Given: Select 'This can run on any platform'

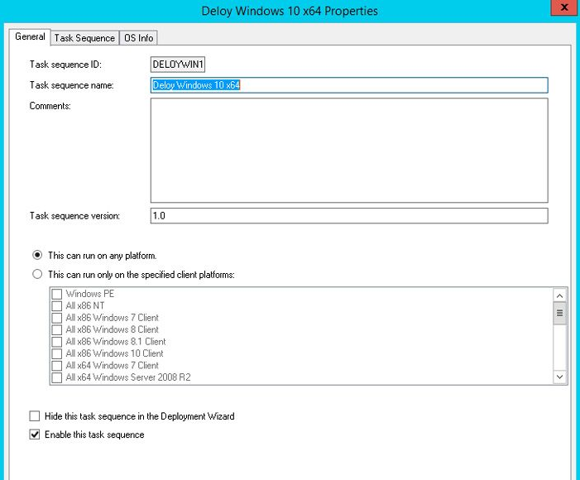Looking at the screenshot, I should tap(37, 255).
